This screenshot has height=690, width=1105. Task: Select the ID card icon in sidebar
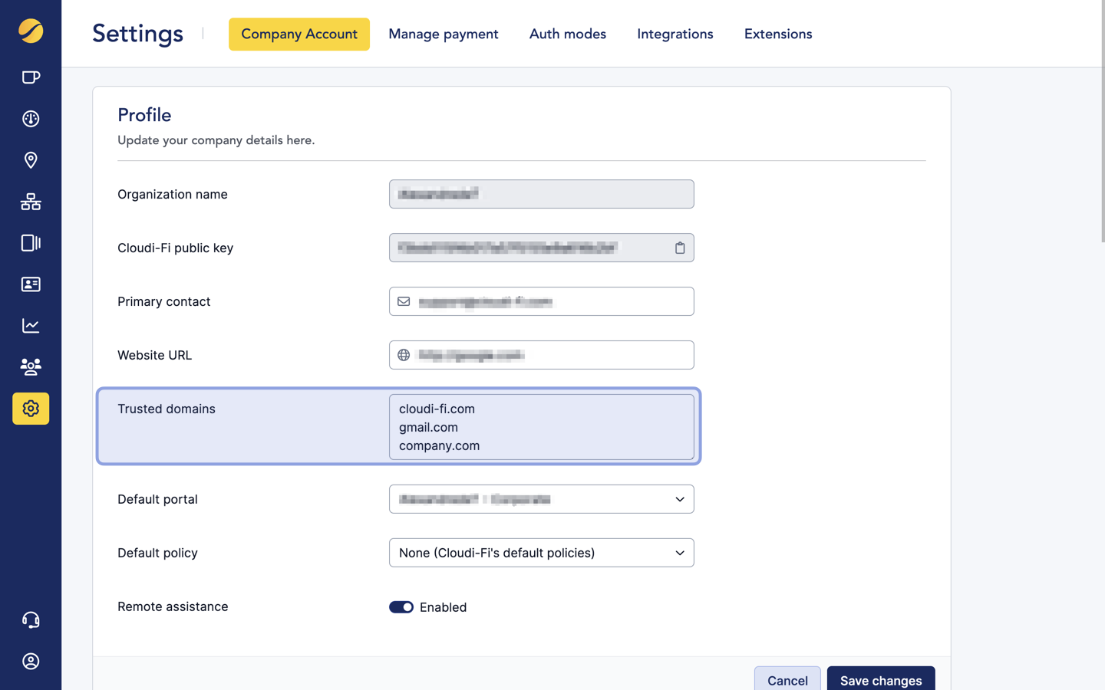tap(31, 284)
